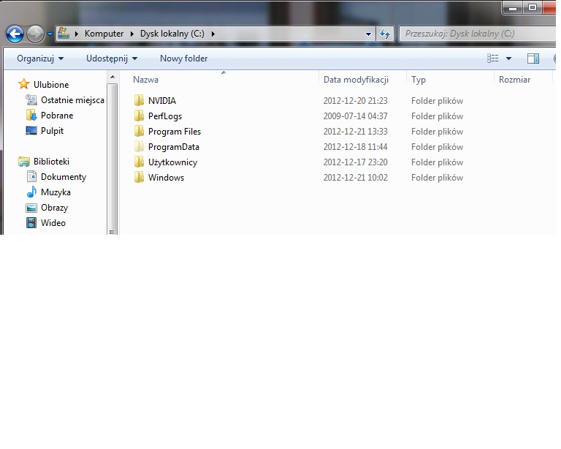
Task: Click the Wideo film icon
Action: 31,223
